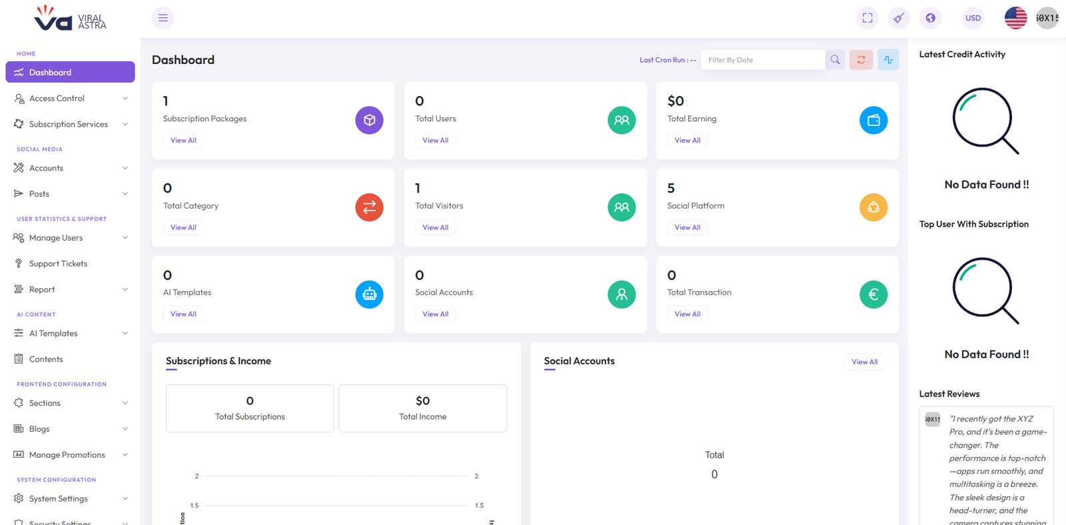
Task: Click the purple Subscription Packages cube icon
Action: 369,121
